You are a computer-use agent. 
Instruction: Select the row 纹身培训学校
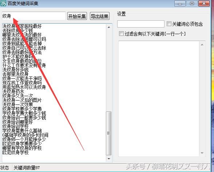15,126
